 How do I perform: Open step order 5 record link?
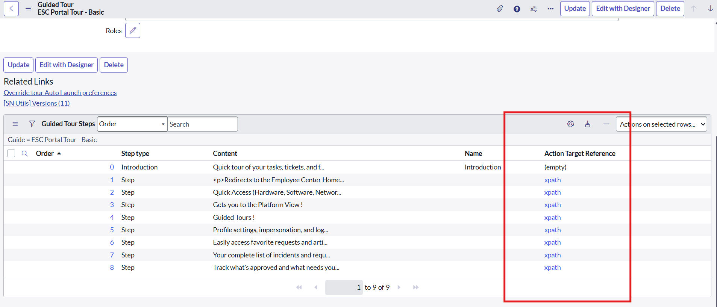click(112, 230)
